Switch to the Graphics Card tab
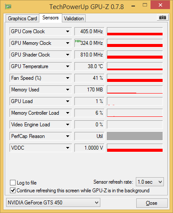Viewport: 173px width, 213px height. pos(22,19)
